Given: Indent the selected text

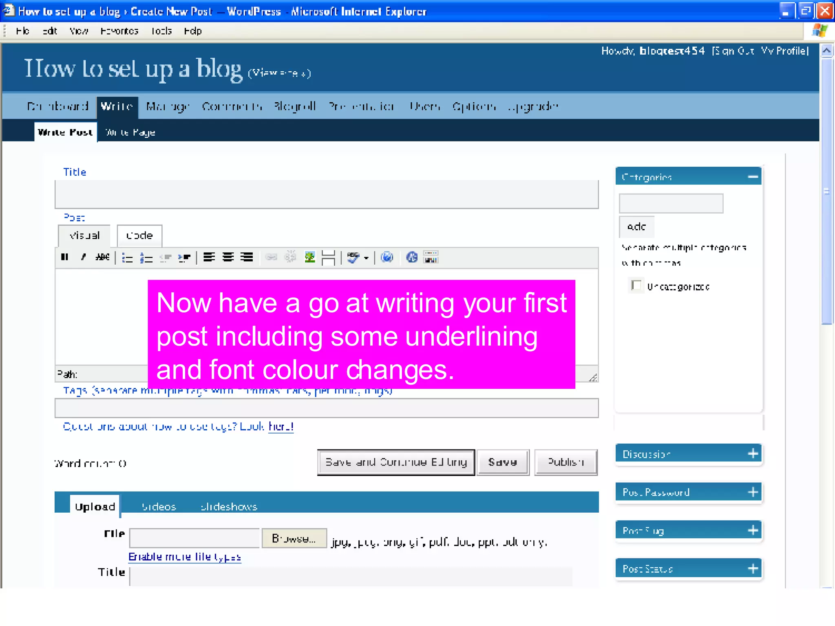Looking at the screenshot, I should tap(184, 258).
